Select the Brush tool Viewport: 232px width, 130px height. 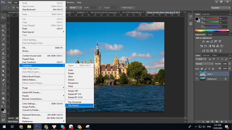tap(3, 49)
